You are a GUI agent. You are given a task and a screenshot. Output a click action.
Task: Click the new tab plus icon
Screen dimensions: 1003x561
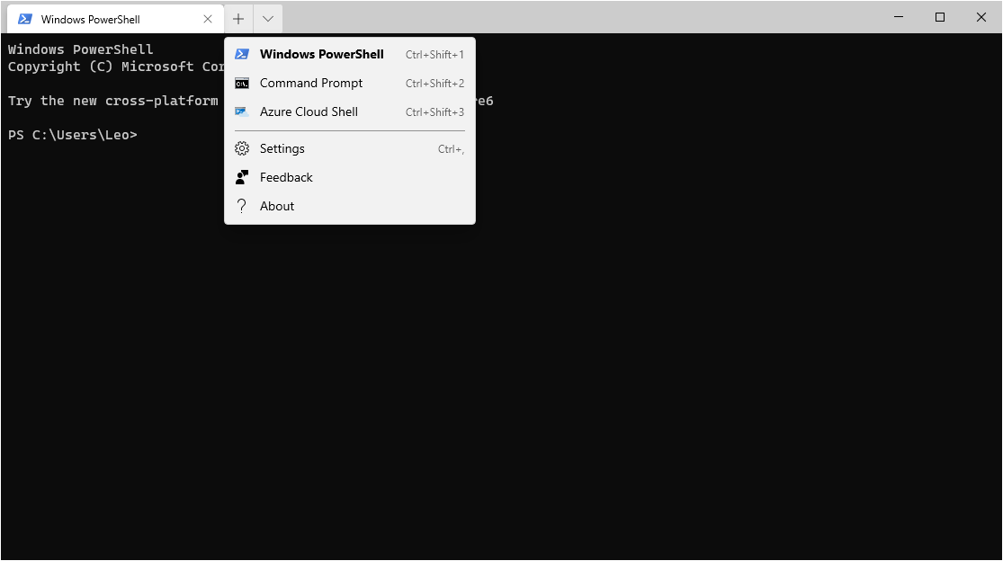(237, 18)
